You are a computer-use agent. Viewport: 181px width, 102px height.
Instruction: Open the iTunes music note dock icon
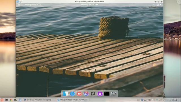86,93
